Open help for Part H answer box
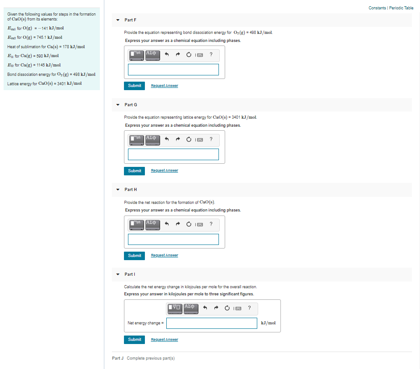The height and width of the screenshot is (369, 420). (x=211, y=224)
